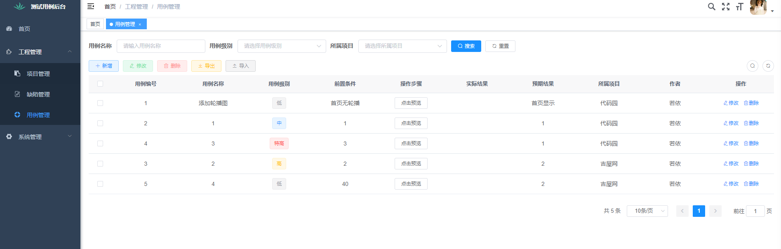The width and height of the screenshot is (781, 249).
Task: Go to 首页 in the sidebar
Action: [x=40, y=29]
